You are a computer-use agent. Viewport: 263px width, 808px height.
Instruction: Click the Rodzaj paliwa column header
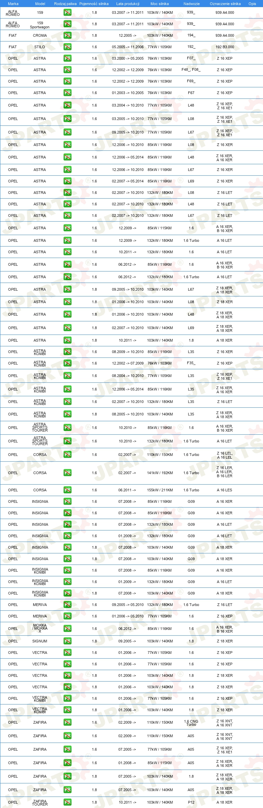(65, 4)
